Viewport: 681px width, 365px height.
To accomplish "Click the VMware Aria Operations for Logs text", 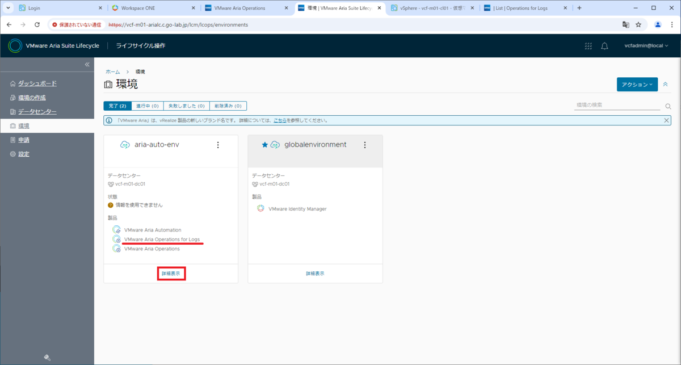I will click(162, 239).
